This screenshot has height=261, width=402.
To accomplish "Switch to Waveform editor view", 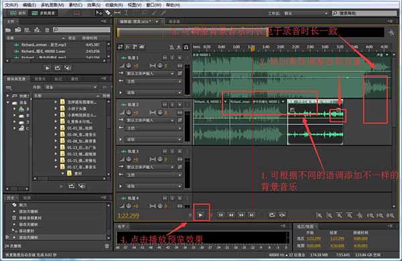I will [x=18, y=13].
